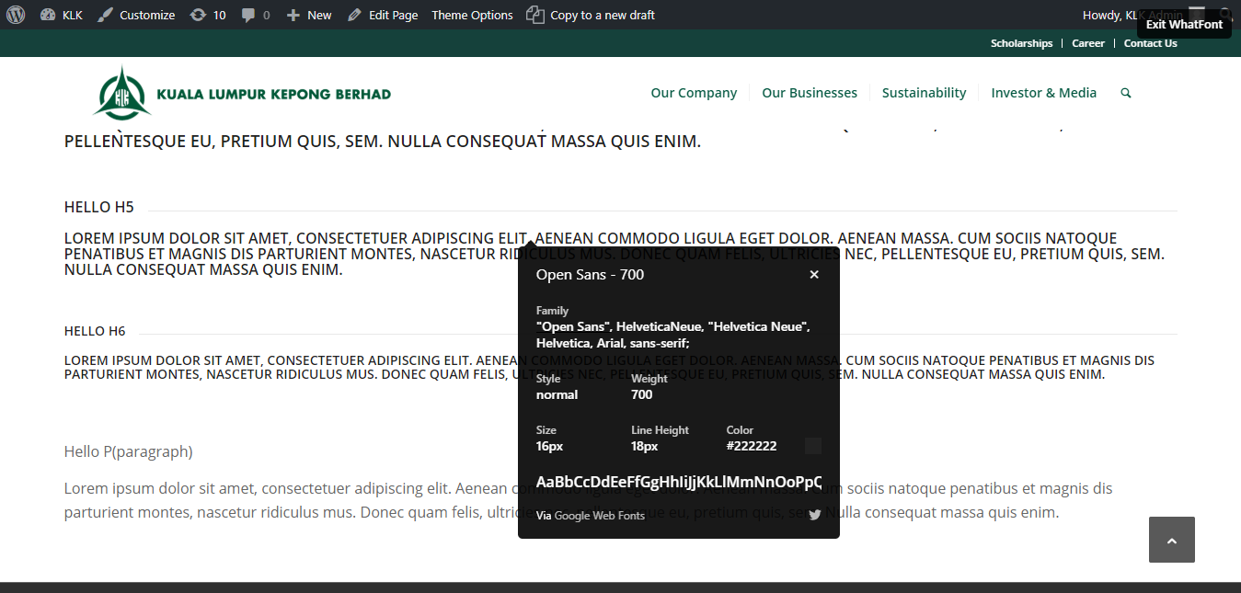Close the WhatFont Open Sans popup
The image size is (1241, 593).
point(813,275)
